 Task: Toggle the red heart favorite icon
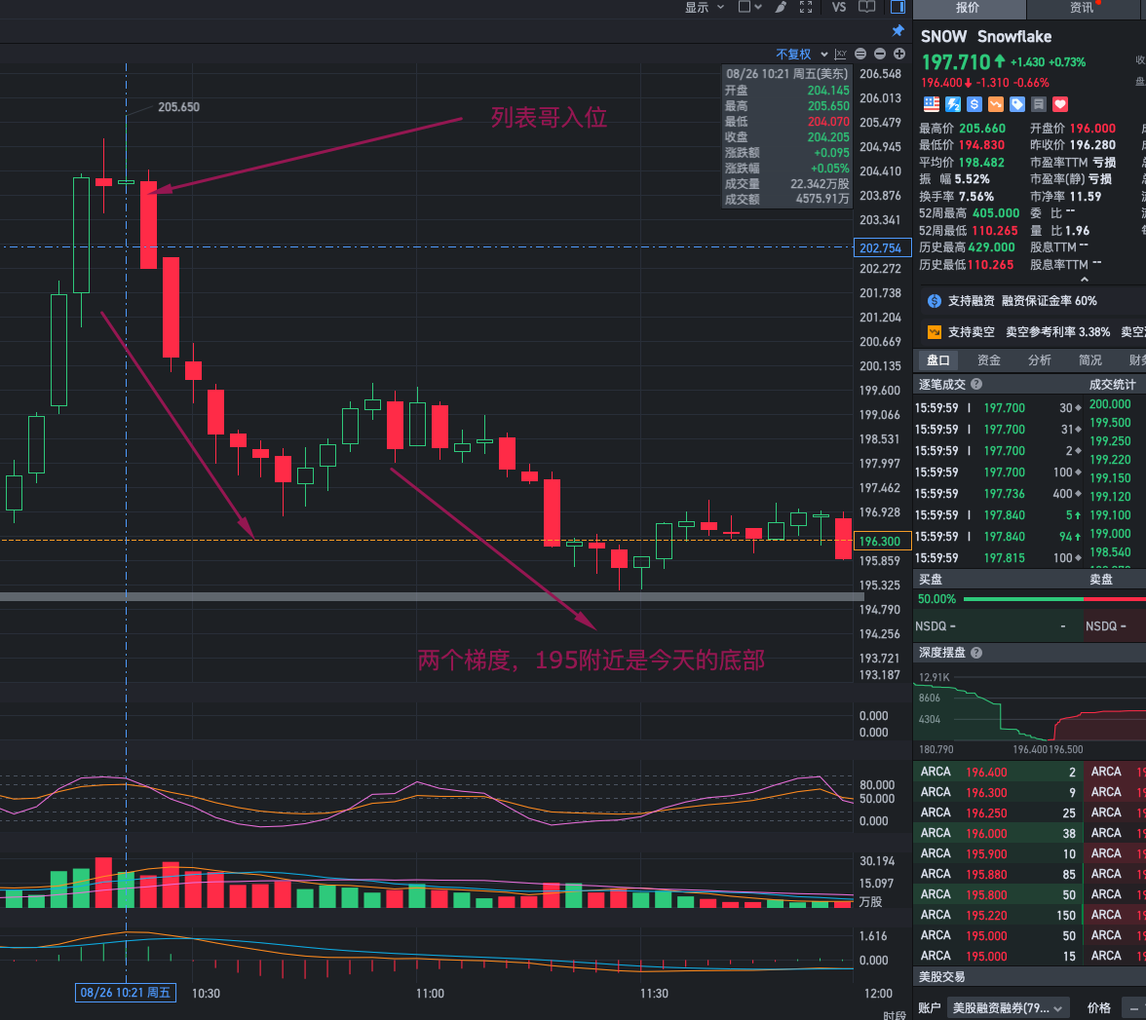coord(1060,104)
